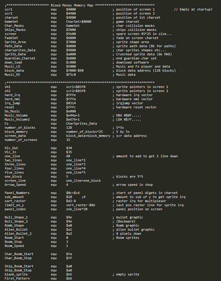Viewport: 221px width, 281px height.
Task: Click the $4800 charset address value
Action: (x=71, y=17)
